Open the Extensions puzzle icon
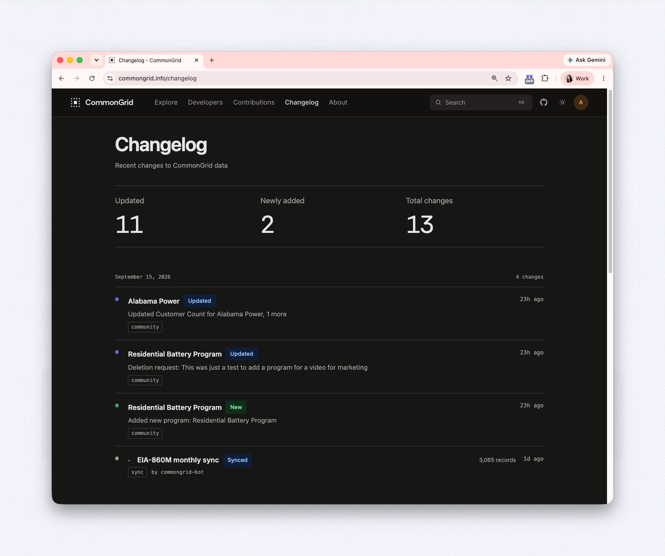 545,78
